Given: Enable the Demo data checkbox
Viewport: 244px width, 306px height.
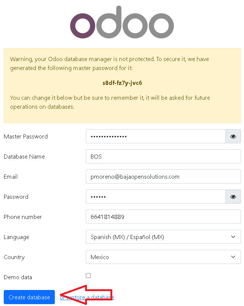Looking at the screenshot, I should (x=88, y=276).
